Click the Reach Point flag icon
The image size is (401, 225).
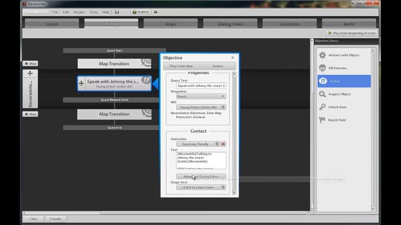(x=322, y=120)
